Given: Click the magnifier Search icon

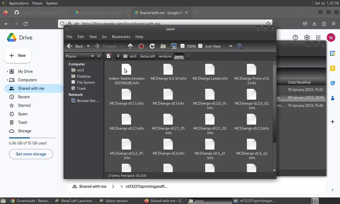Looking at the screenshot, I should click(x=240, y=46).
